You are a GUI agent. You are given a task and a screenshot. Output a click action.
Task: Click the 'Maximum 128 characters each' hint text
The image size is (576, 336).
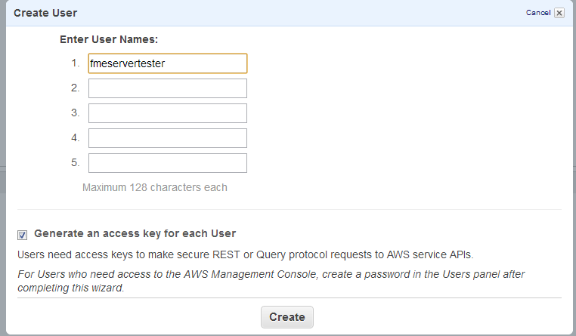154,187
